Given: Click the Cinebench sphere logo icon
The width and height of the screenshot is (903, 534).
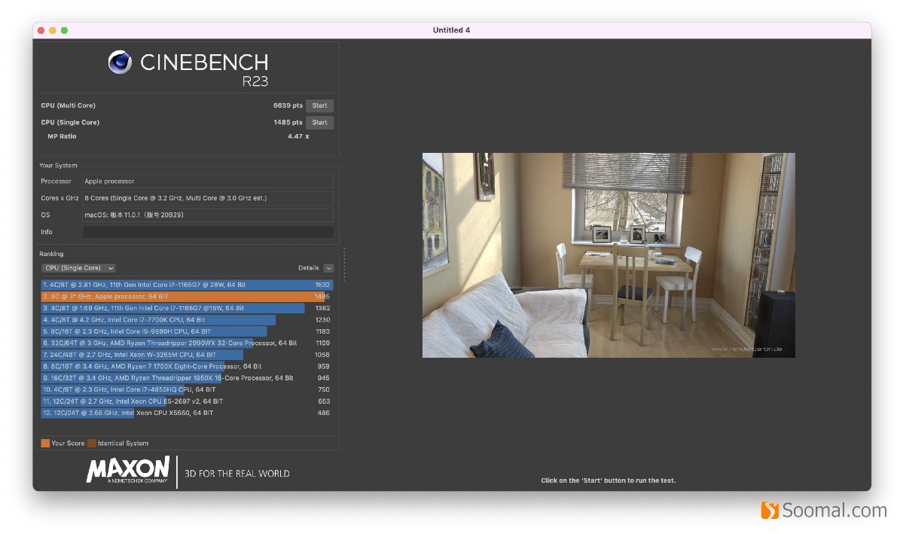Looking at the screenshot, I should click(120, 62).
